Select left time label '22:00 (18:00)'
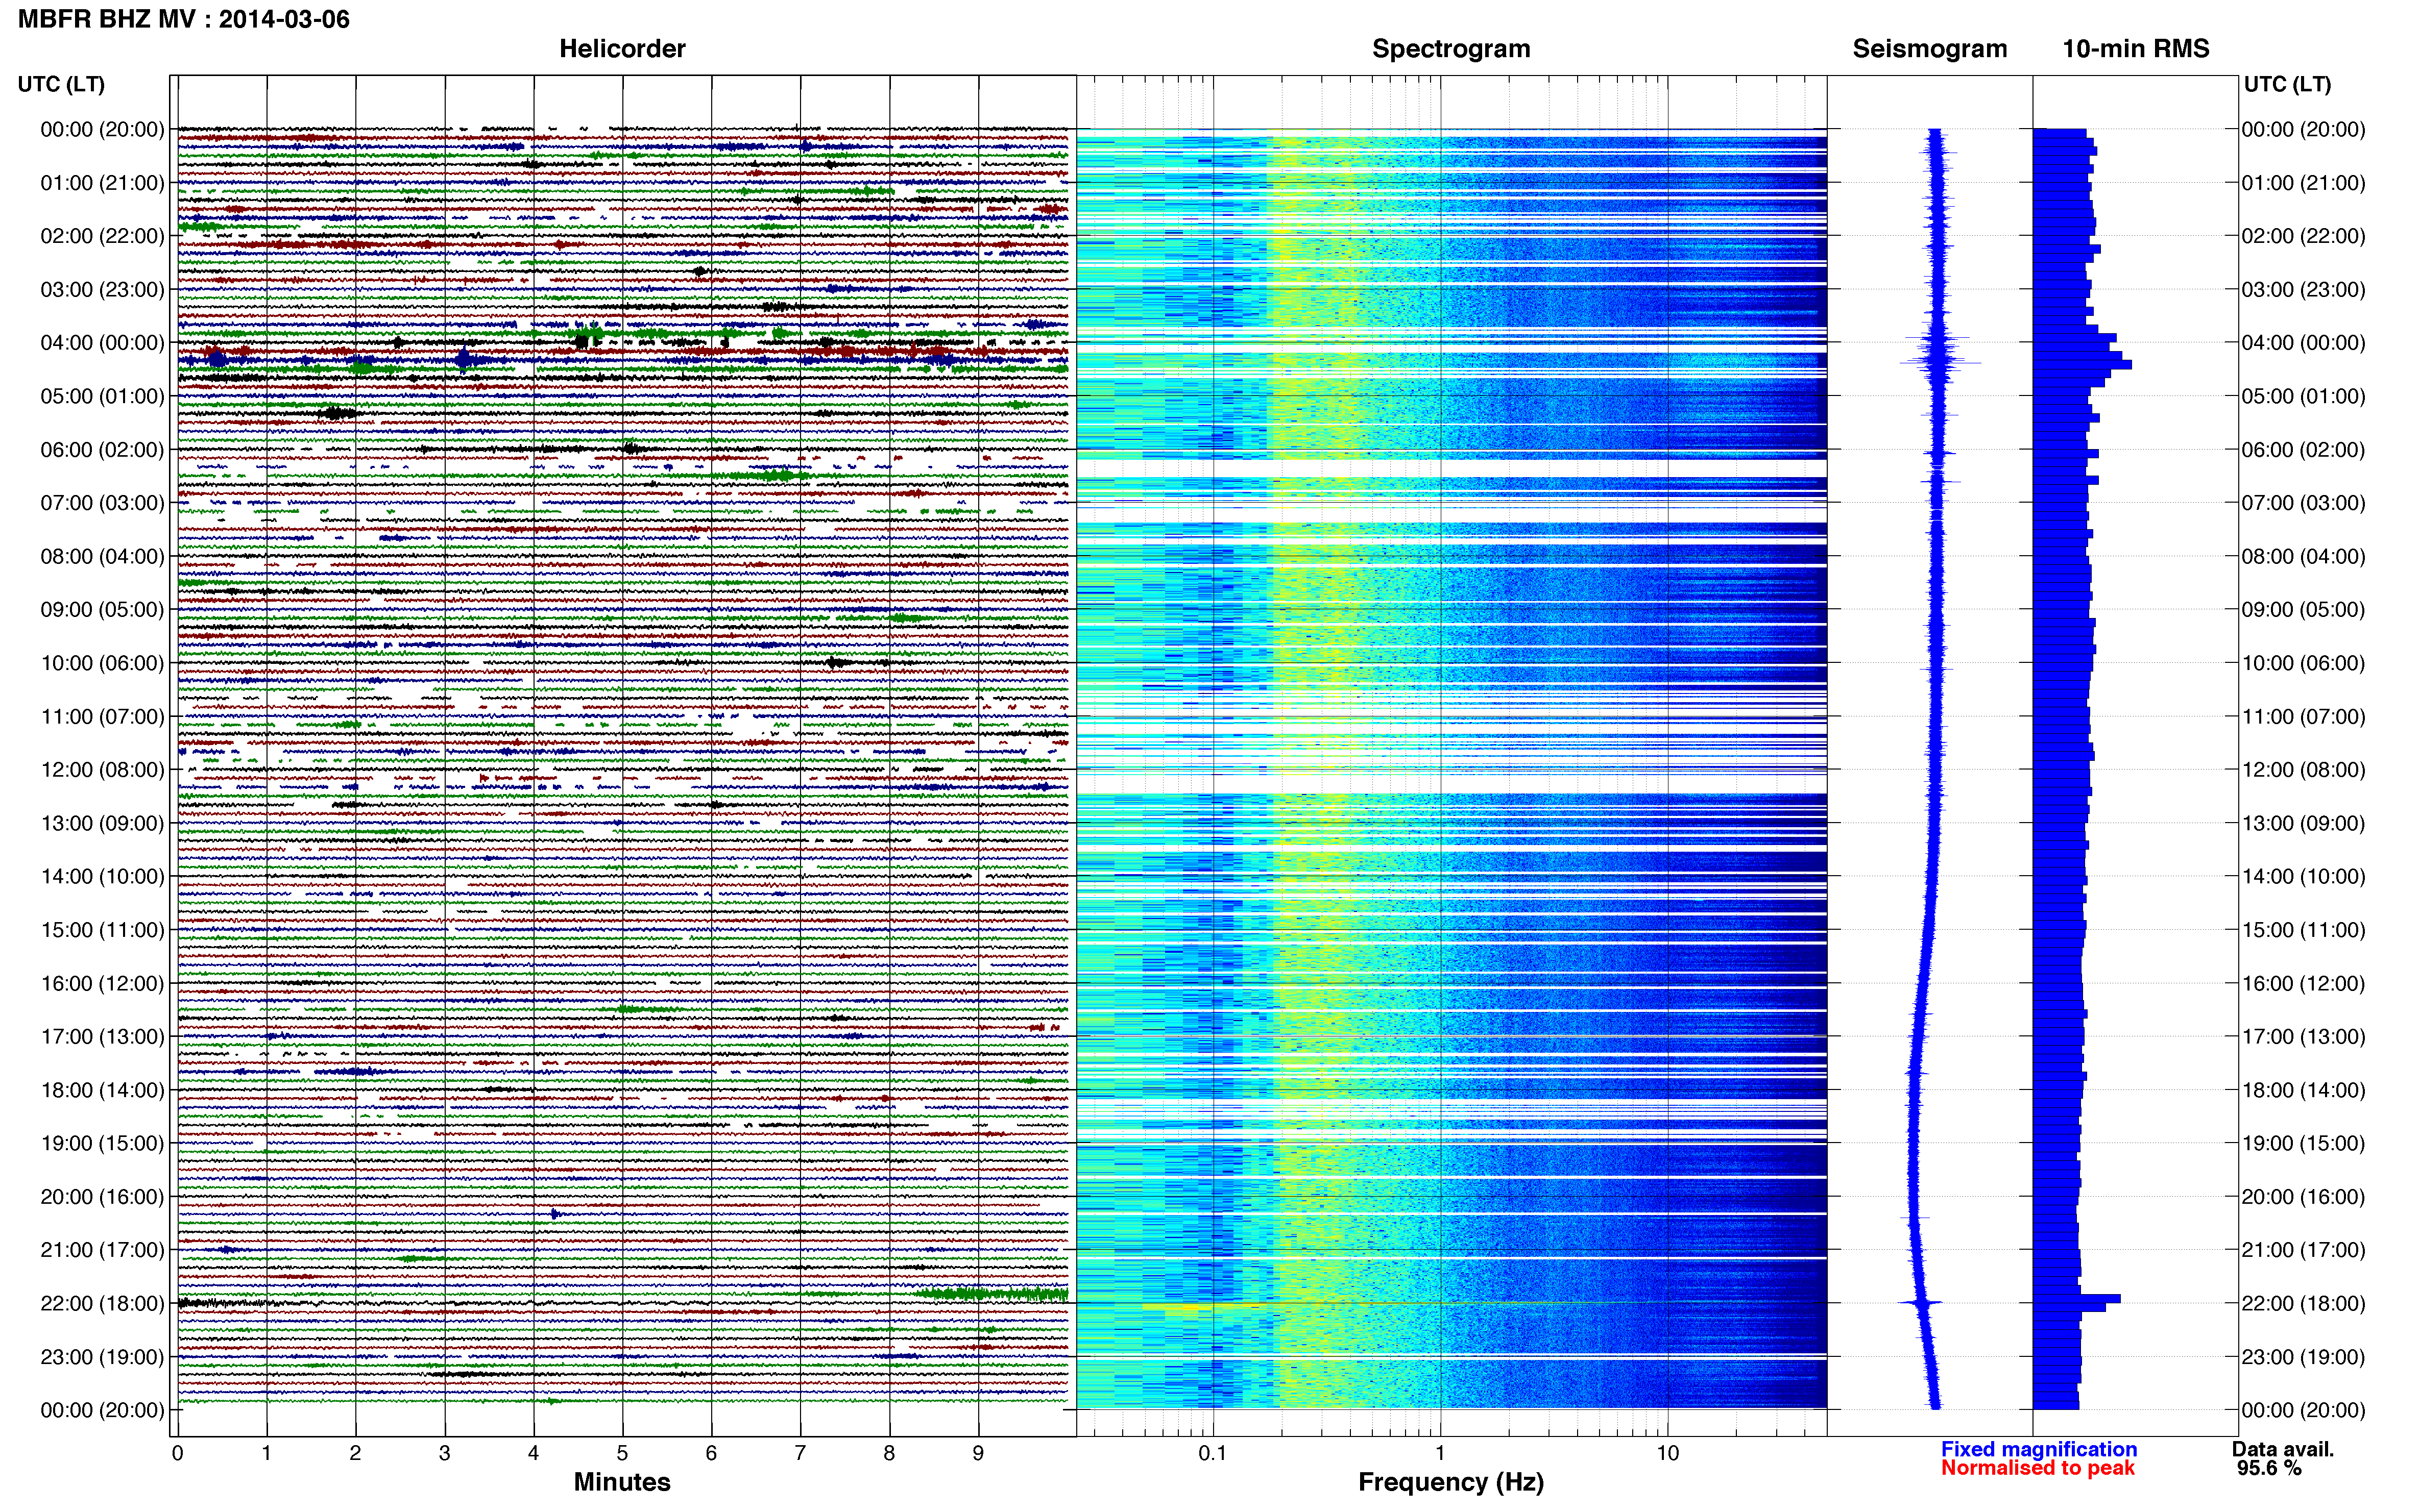The height and width of the screenshot is (1512, 2420). pos(102,1304)
